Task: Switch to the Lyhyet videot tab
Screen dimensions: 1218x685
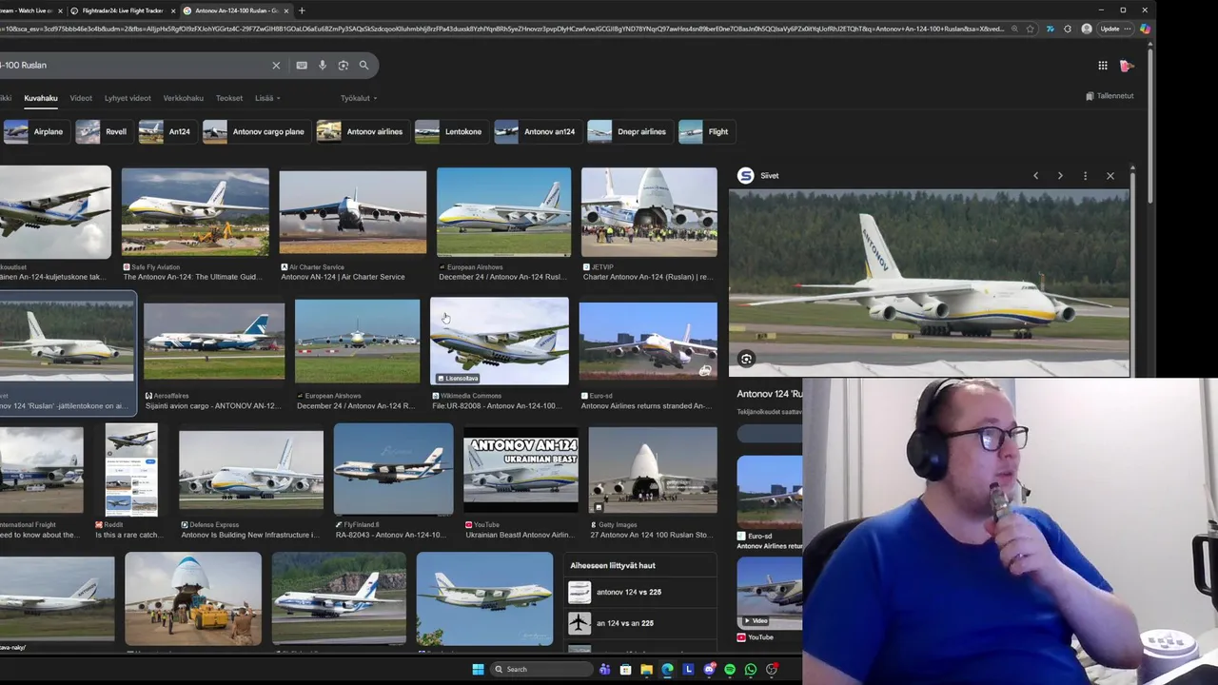Action: coord(128,98)
